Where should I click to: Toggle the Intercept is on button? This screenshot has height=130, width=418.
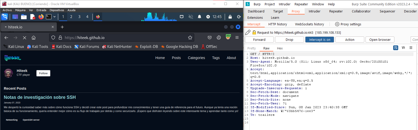click(x=319, y=40)
